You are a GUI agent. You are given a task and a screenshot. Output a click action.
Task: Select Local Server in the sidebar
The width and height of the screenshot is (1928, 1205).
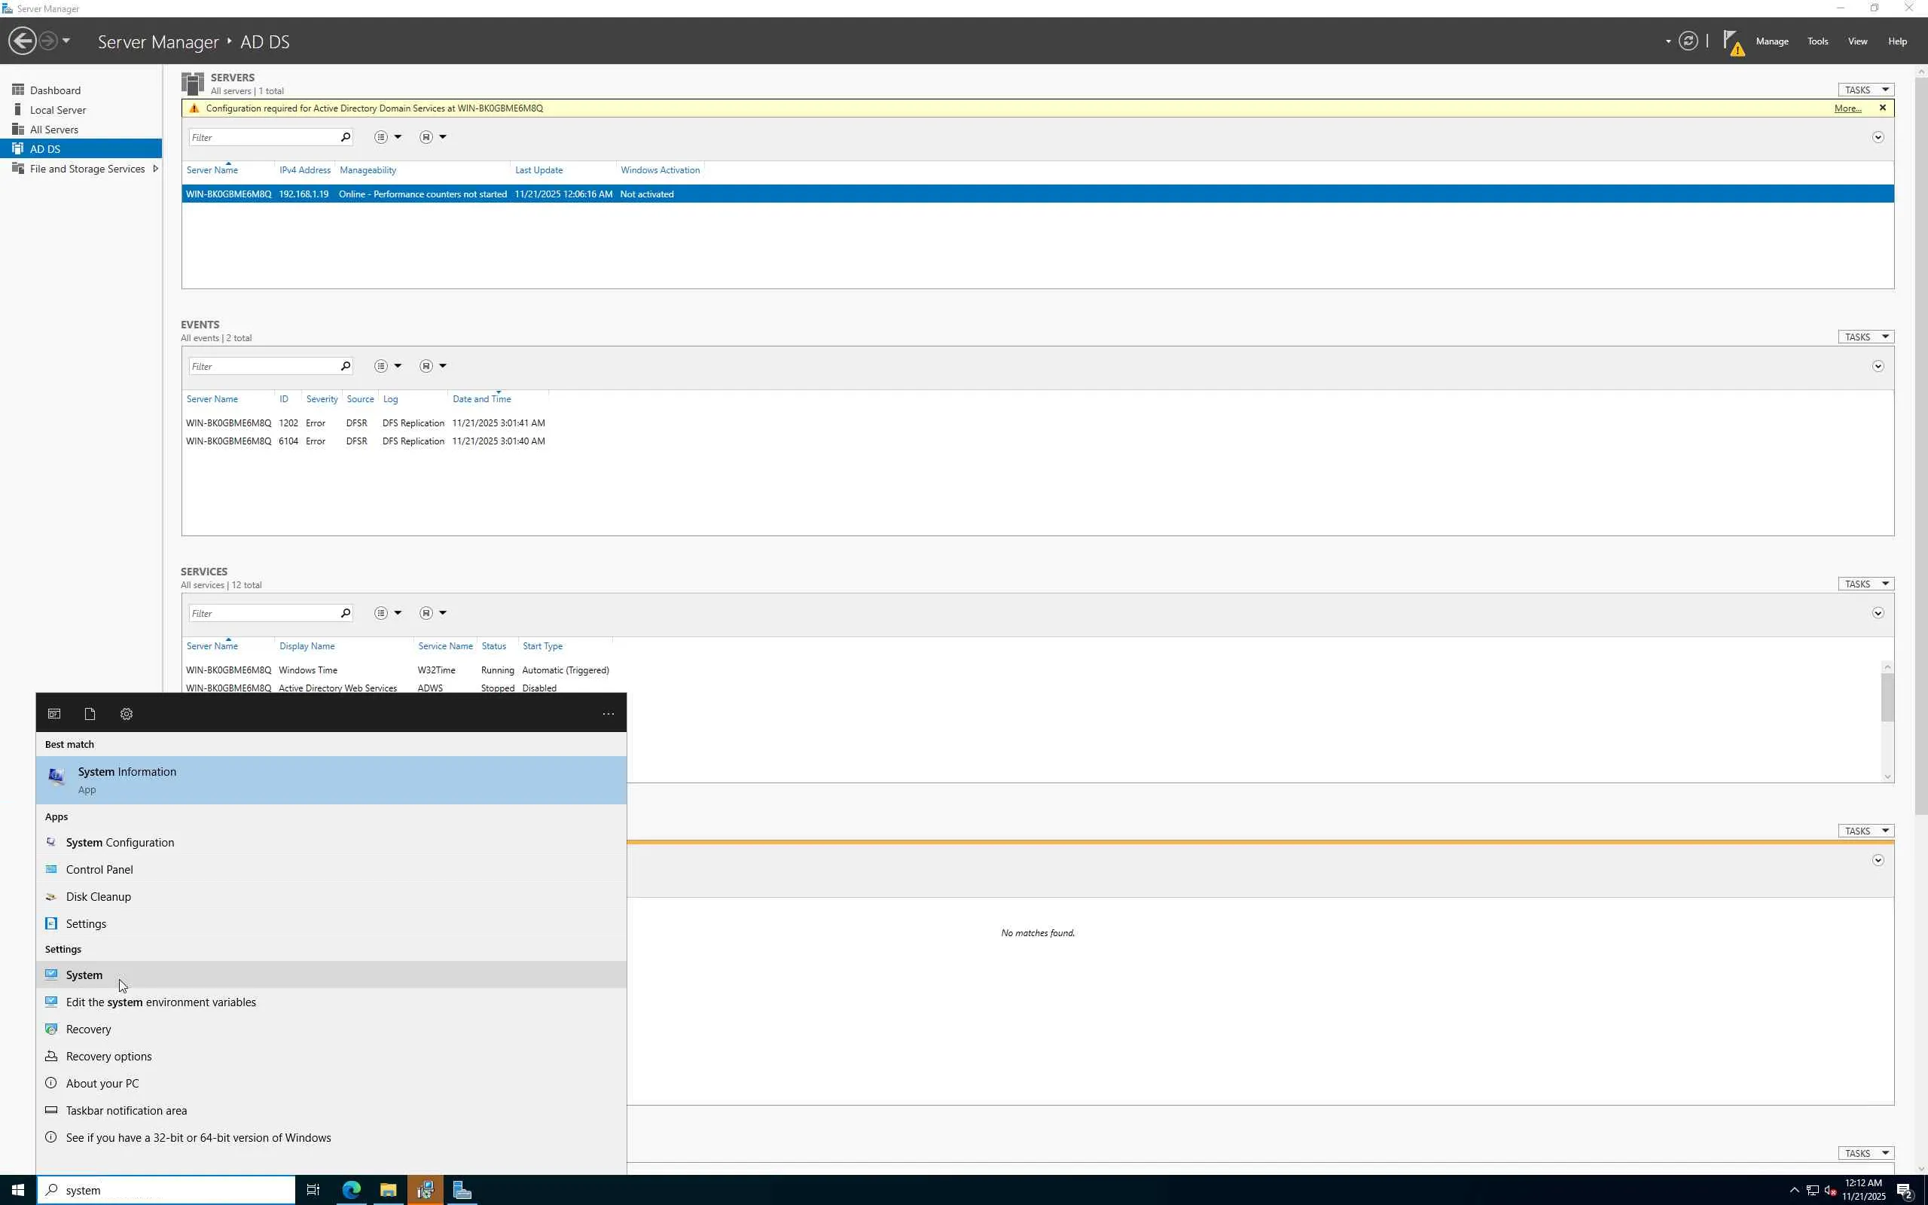57,110
